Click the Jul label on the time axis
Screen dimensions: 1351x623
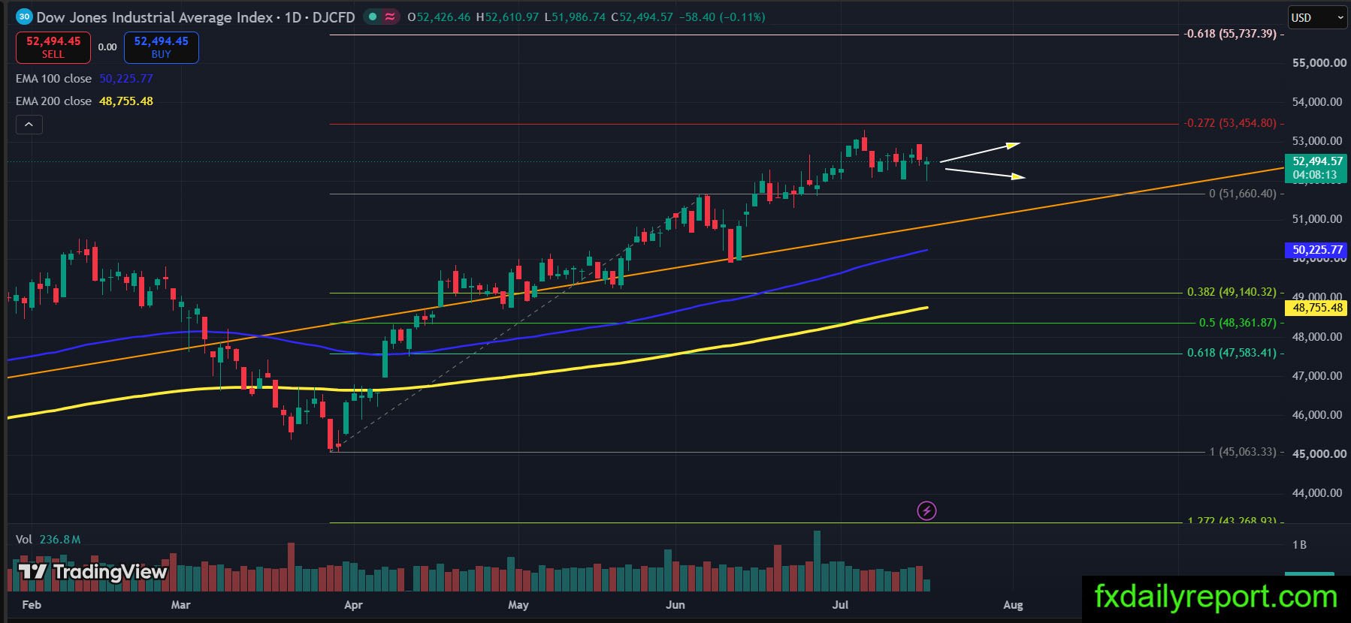point(840,605)
